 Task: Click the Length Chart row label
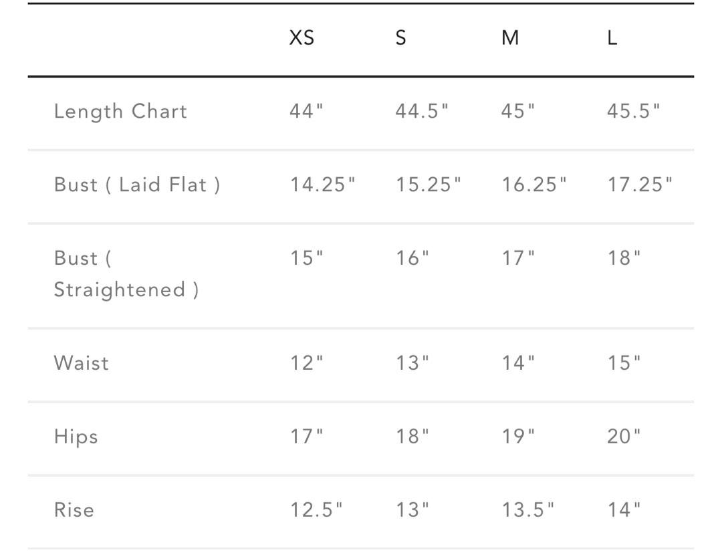(120, 111)
